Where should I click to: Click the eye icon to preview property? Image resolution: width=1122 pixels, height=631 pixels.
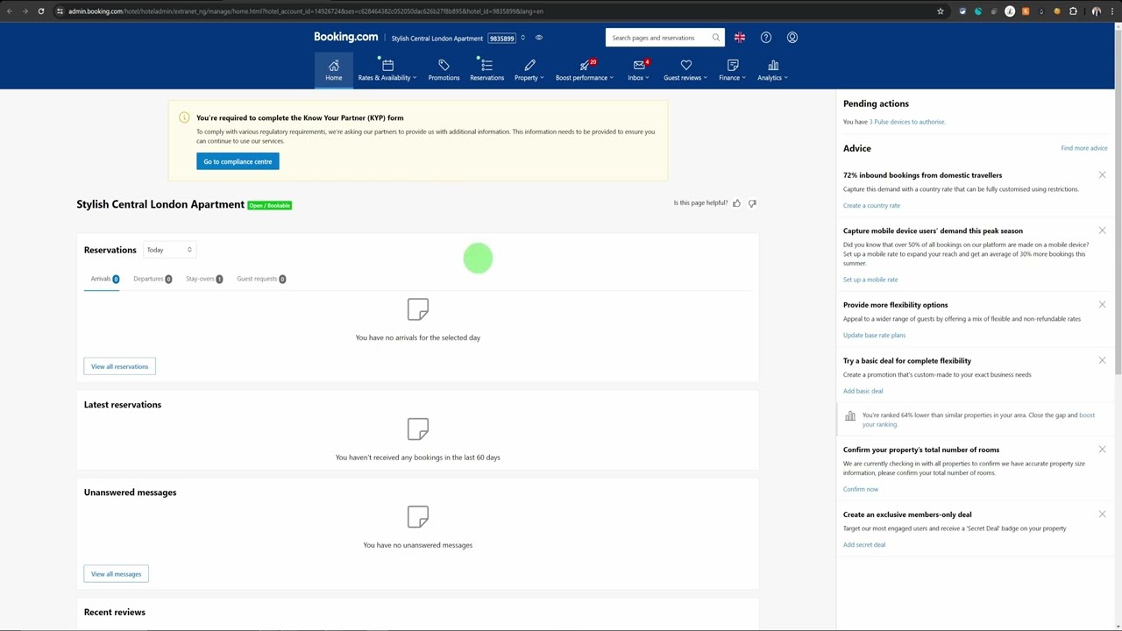tap(539, 38)
